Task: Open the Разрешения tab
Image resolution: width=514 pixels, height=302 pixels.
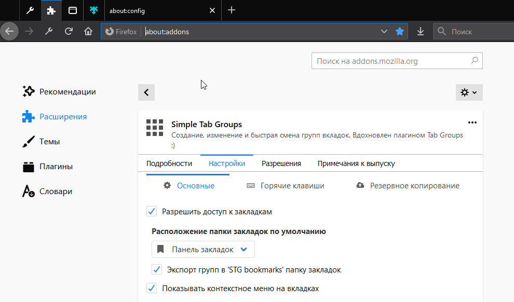Action: point(281,163)
